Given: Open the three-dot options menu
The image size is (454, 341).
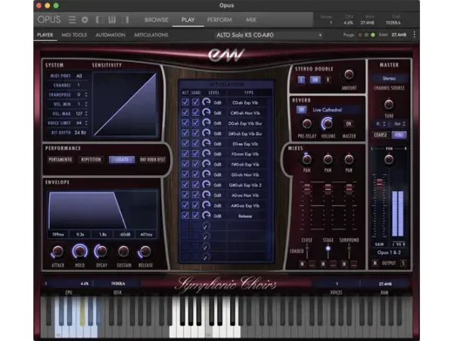Looking at the screenshot, I should click(x=415, y=35).
